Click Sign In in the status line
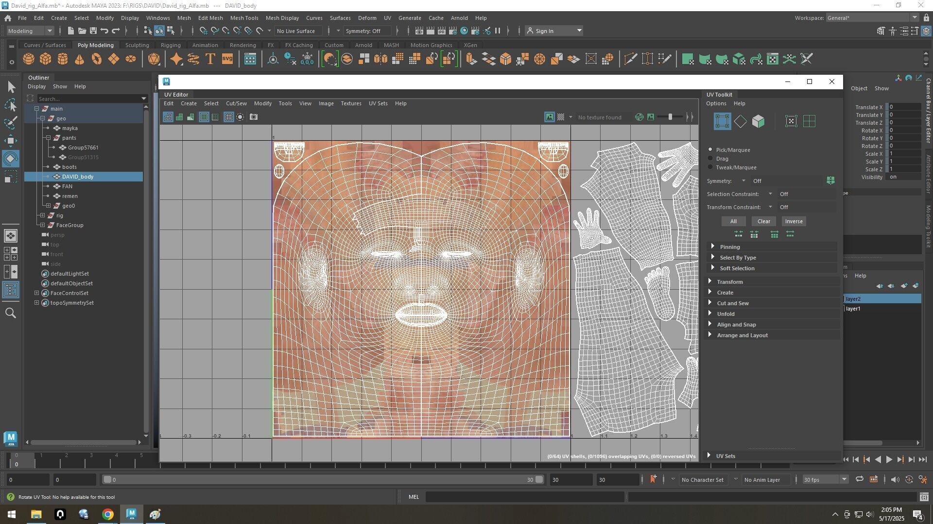This screenshot has width=933, height=524. (554, 31)
